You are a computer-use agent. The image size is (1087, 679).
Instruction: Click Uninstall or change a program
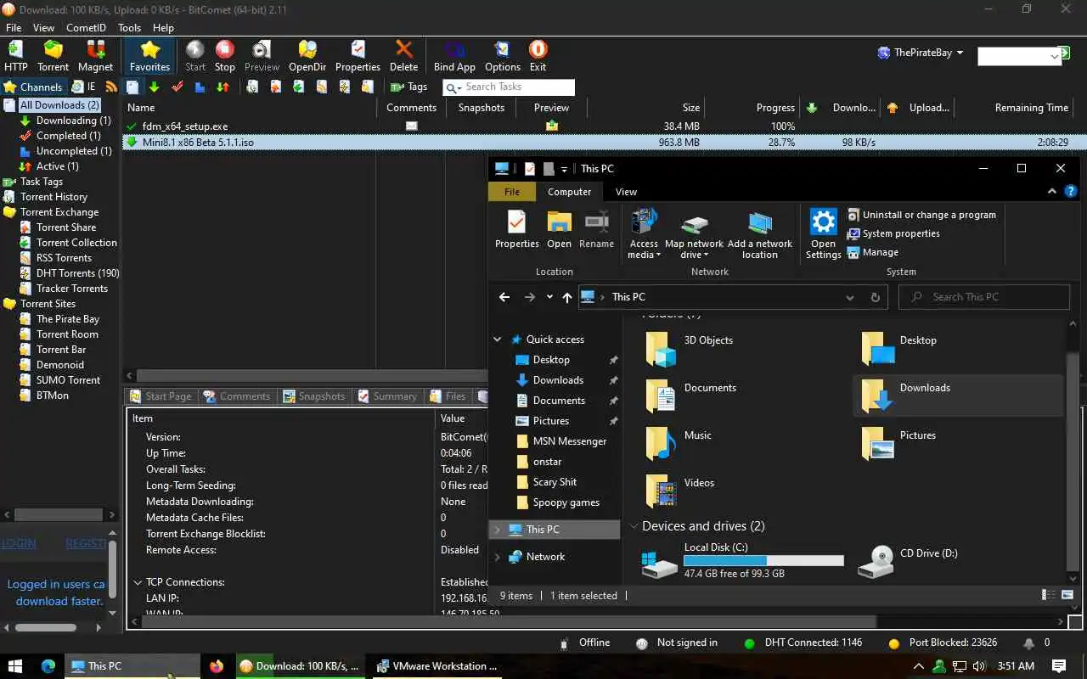(x=921, y=215)
